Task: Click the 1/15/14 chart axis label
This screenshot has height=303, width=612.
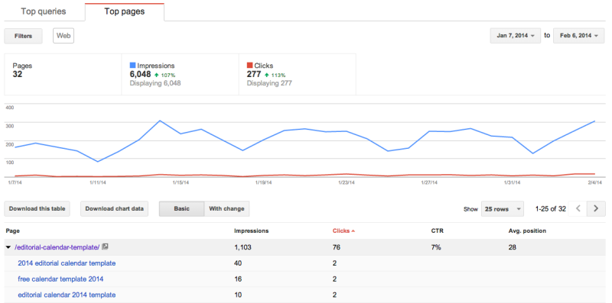Action: [x=181, y=182]
